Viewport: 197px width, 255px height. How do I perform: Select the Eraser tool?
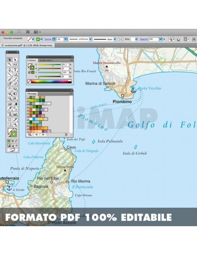[x=15, y=84]
